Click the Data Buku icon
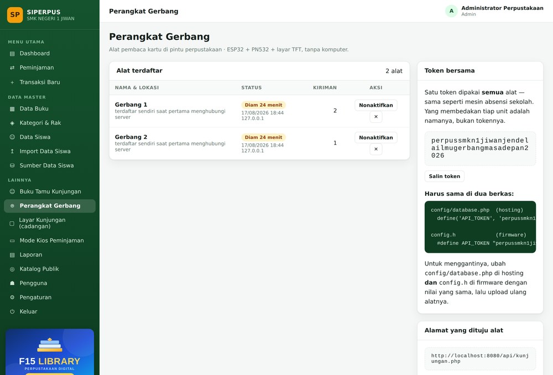Viewport: 553px width, 375px height. click(x=12, y=108)
